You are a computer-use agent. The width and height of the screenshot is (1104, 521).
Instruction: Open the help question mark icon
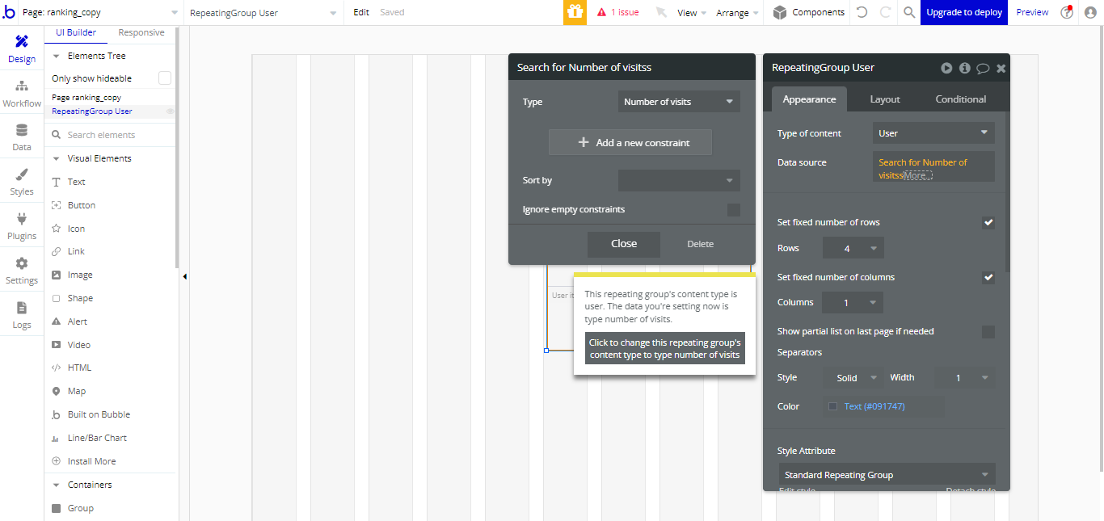pos(1067,13)
